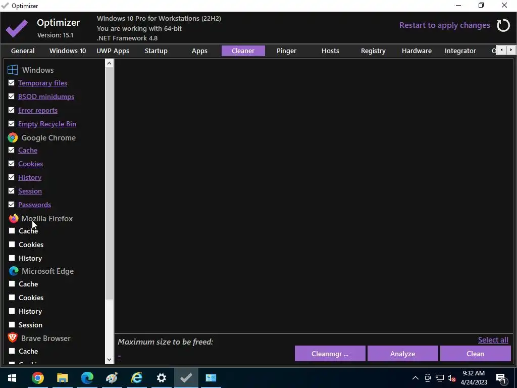Click the muted speaker tray icon
Screen dimensions: 517x388
pos(451,378)
